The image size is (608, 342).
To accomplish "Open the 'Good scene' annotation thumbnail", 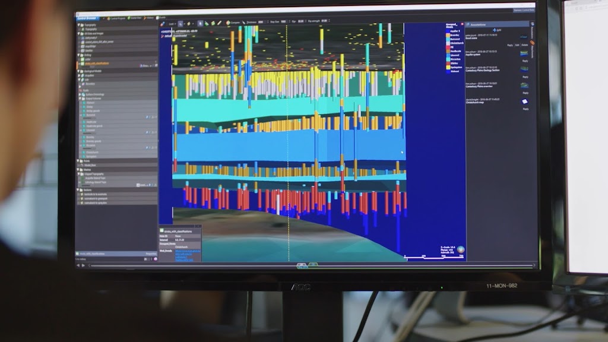I will pyautogui.click(x=524, y=37).
